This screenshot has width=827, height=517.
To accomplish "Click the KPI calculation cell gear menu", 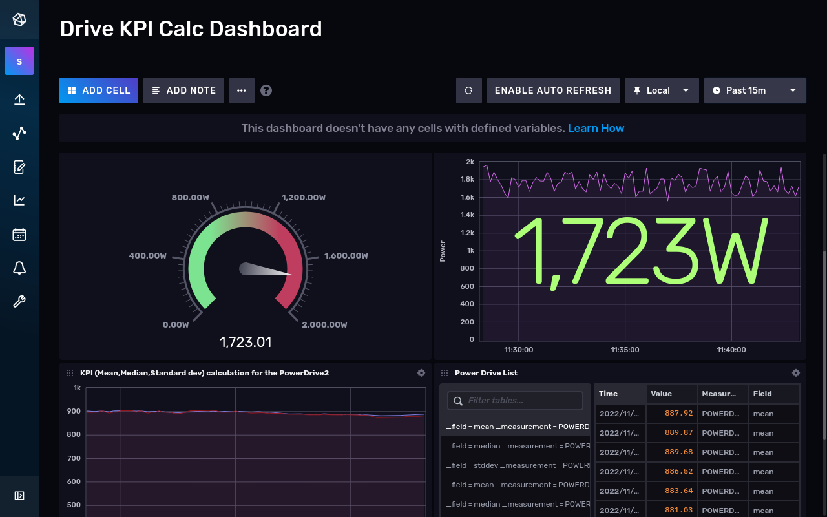I will [x=421, y=373].
